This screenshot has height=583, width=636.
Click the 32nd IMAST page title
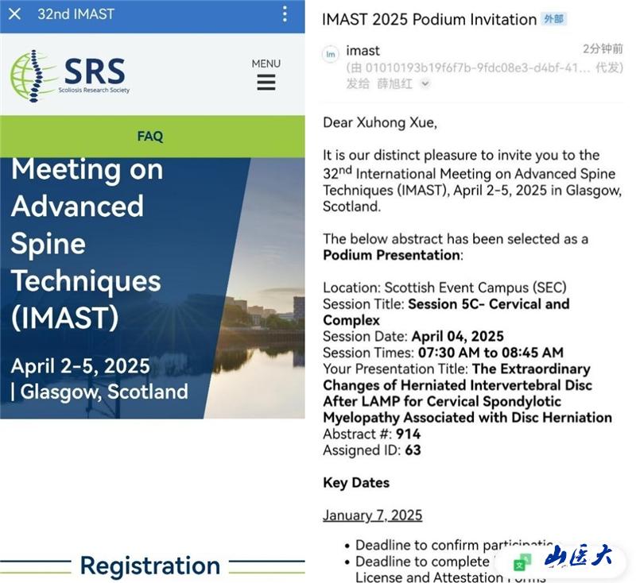(76, 14)
